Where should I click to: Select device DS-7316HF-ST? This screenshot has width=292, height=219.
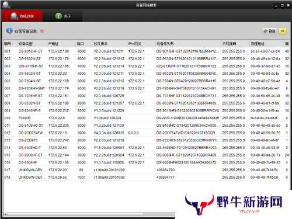(30, 96)
